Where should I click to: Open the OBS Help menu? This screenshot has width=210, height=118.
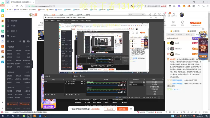(x=88, y=20)
